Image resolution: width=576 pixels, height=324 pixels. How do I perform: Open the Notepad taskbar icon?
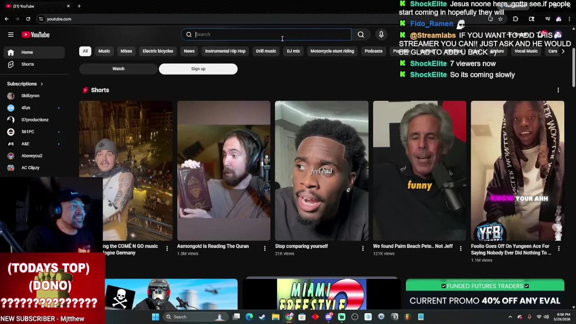[x=421, y=317]
